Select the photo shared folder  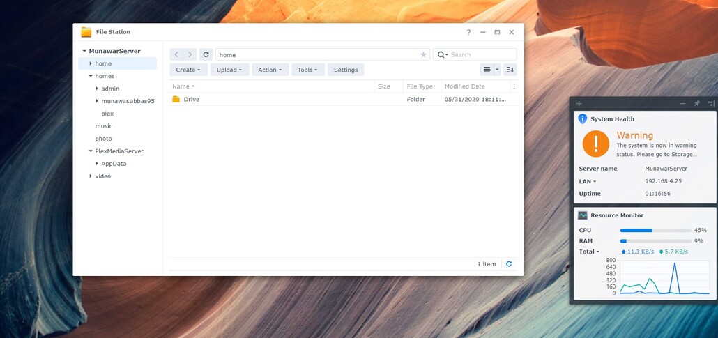point(103,138)
